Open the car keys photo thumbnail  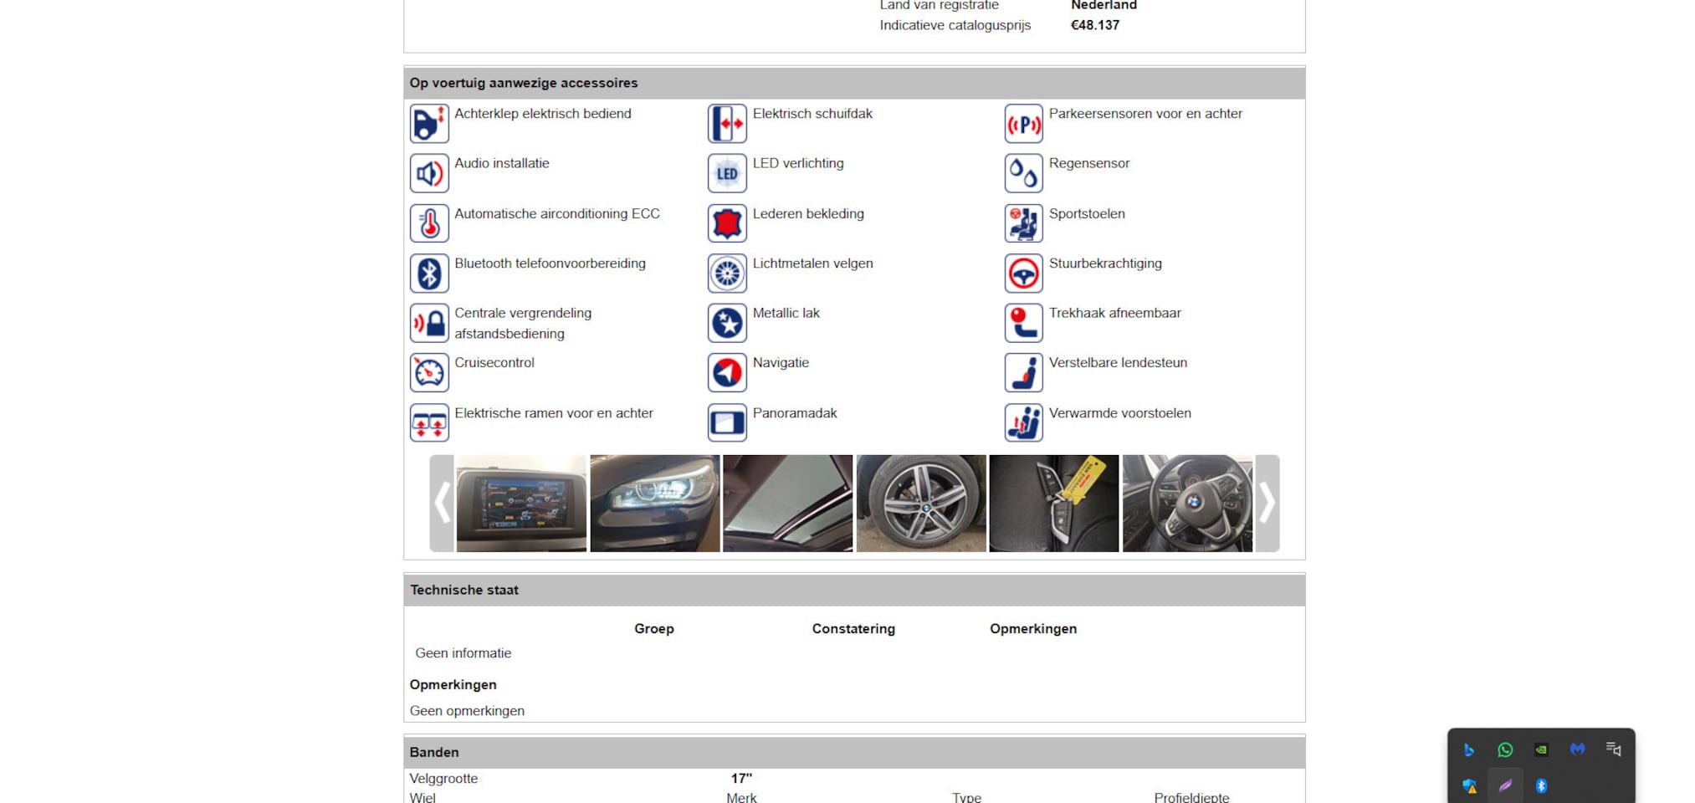click(1053, 504)
